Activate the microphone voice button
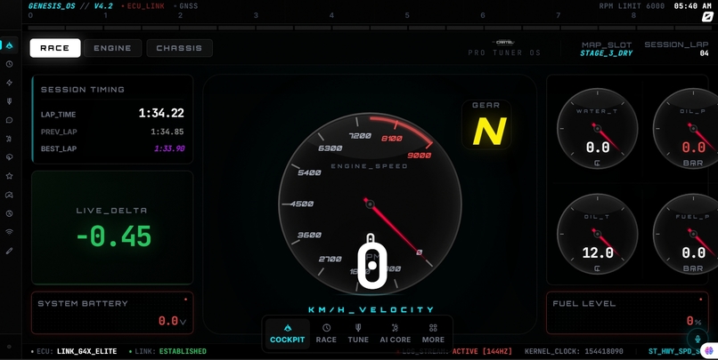Viewport: 718px width, 360px height. click(x=698, y=340)
